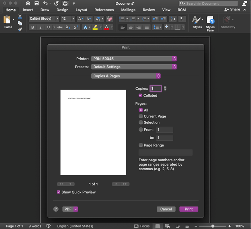The image size is (251, 229).
Task: Click the text highlight color icon
Action: pyautogui.click(x=95, y=27)
